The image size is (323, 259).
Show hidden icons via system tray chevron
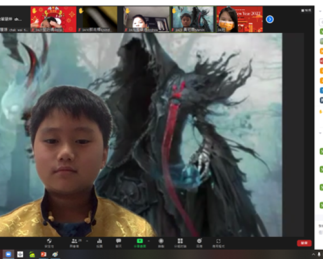pyautogui.click(x=313, y=254)
